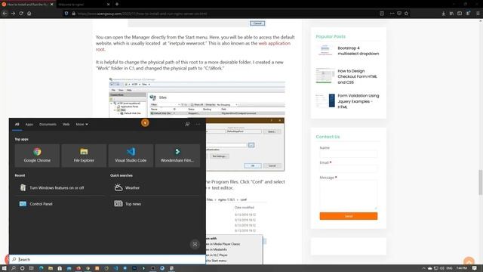Click ENG language indicator in tray
This screenshot has height=272, width=483.
coord(450,268)
